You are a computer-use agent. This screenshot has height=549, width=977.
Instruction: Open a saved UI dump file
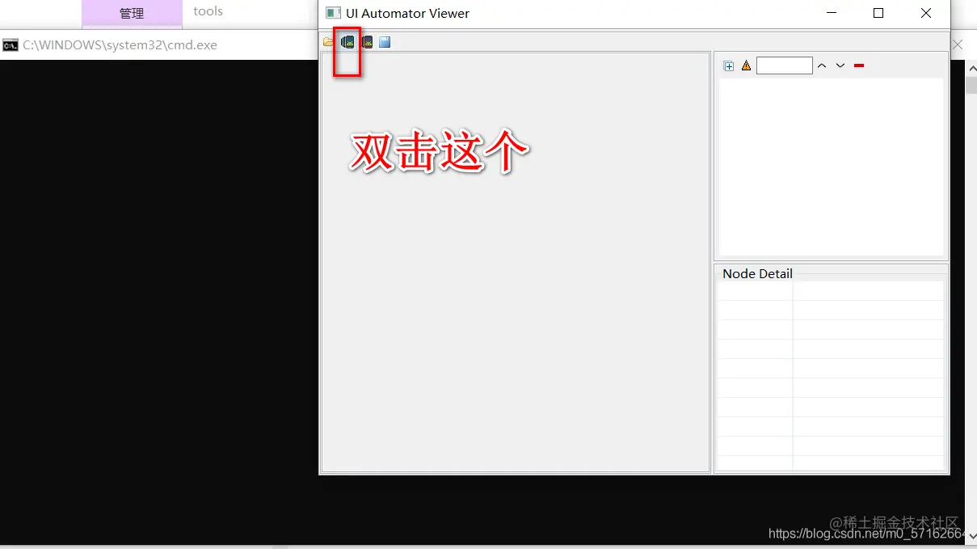pos(328,42)
